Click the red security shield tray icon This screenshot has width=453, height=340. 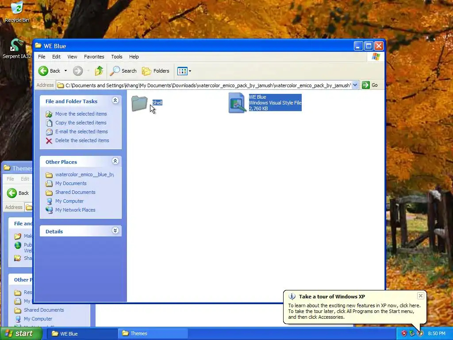point(403,334)
